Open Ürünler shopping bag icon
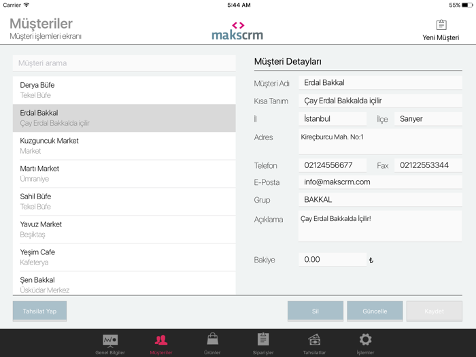This screenshot has width=476, height=357. [x=212, y=339]
